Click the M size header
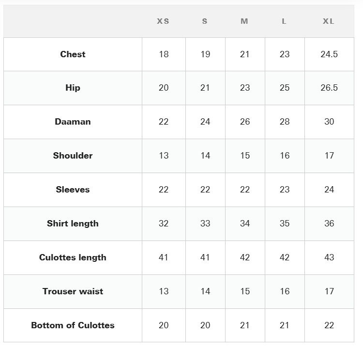 [x=244, y=21]
